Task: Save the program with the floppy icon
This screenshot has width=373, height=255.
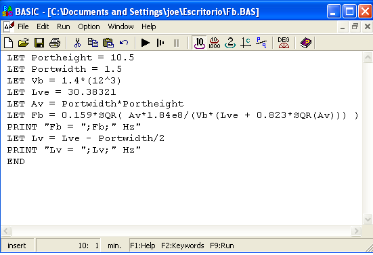Action: click(39, 43)
